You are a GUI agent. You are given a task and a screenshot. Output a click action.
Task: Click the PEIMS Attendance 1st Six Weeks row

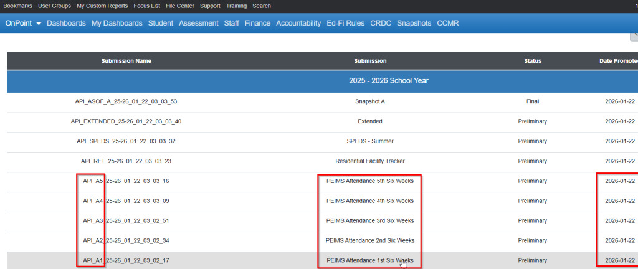point(369,260)
